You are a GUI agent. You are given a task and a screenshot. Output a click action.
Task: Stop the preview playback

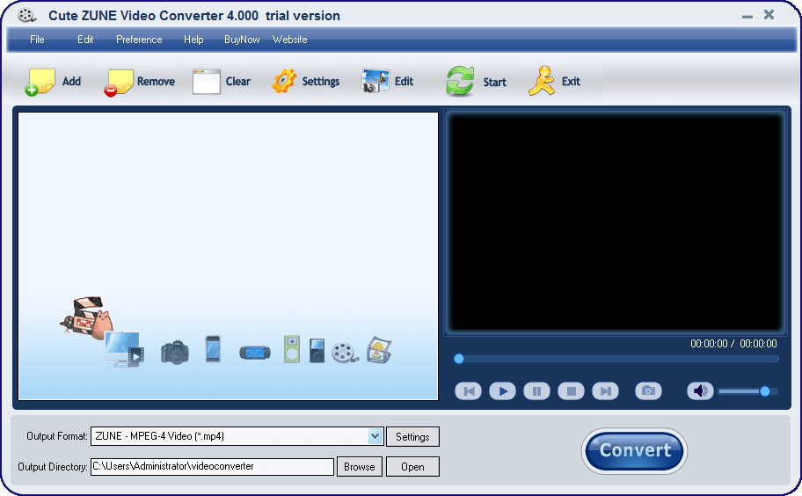click(571, 391)
